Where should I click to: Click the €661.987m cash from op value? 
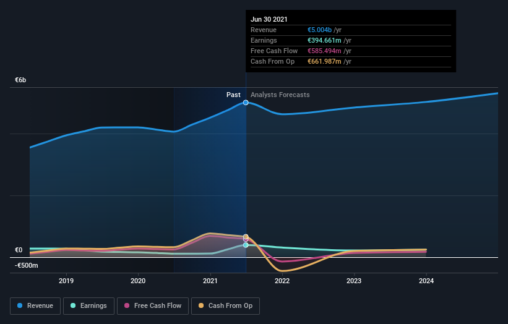click(324, 61)
